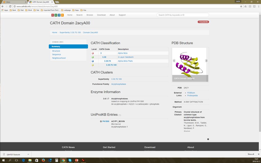Image resolution: width=261 pixels, height=163 pixels.
Task: Click the cloud extension icon in Chrome toolbar
Action: [246, 6]
